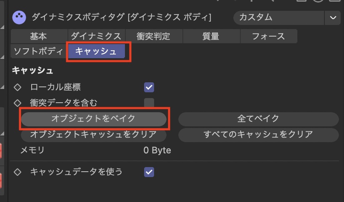Screen dimensions: 344x202
Task: Click the Dynamics Body tag icon
Action: click(x=19, y=17)
